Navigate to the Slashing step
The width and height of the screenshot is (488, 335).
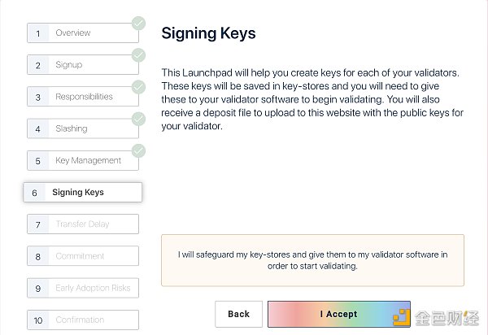pyautogui.click(x=83, y=128)
